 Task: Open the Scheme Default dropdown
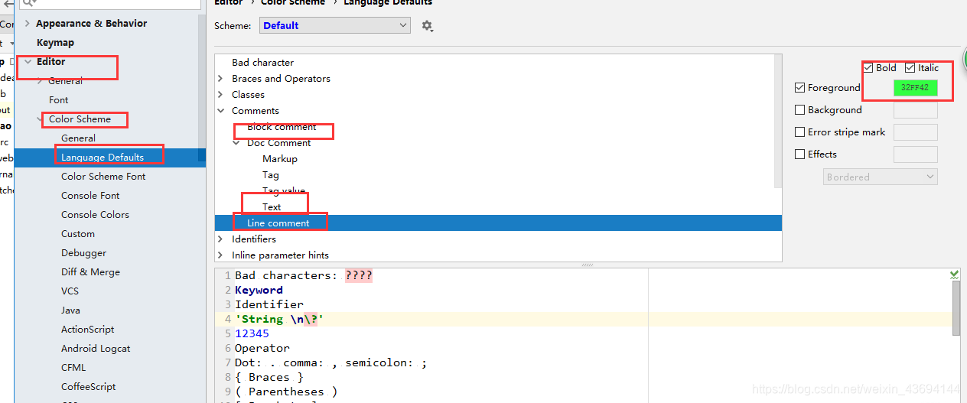click(335, 26)
